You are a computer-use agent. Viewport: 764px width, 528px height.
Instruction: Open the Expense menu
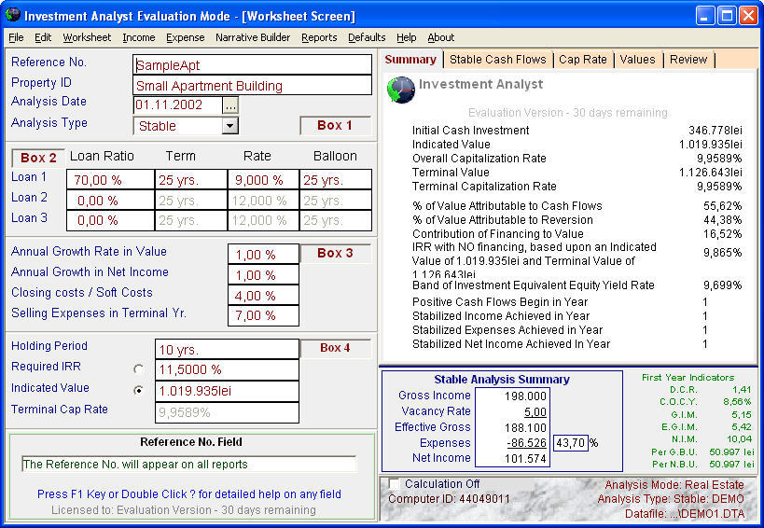(185, 37)
